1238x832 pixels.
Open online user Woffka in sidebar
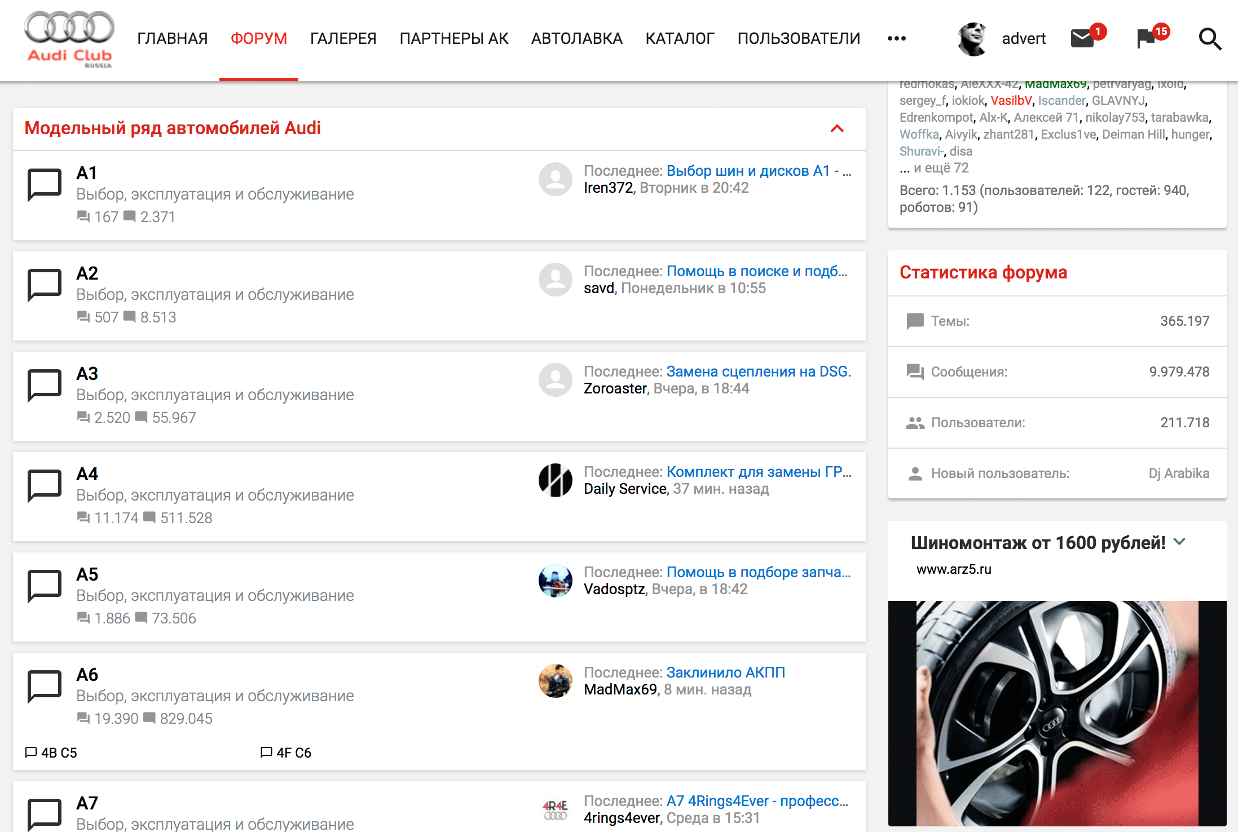pos(919,134)
